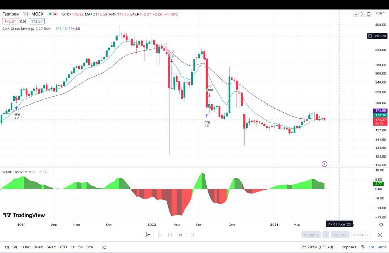
Task: Open the go-to-date calendar icon
Action: 104,247
